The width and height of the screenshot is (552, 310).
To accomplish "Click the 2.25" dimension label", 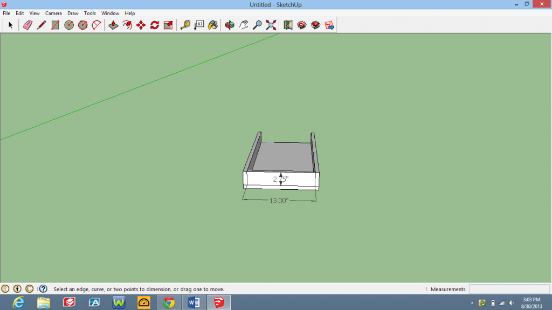I will click(281, 179).
